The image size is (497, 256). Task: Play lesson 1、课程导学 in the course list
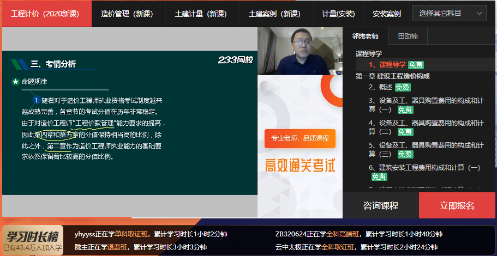(x=387, y=65)
